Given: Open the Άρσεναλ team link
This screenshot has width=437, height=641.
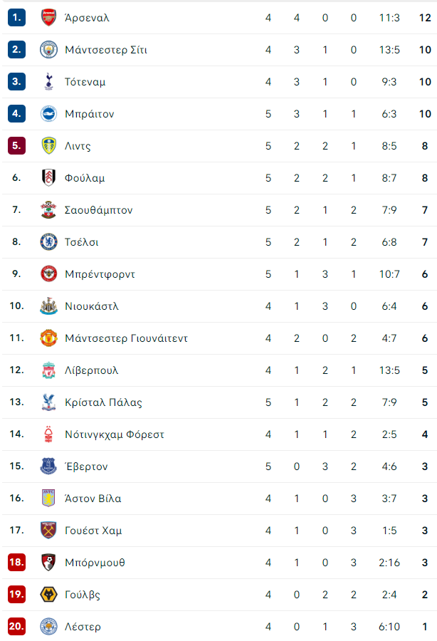Looking at the screenshot, I should (x=87, y=18).
